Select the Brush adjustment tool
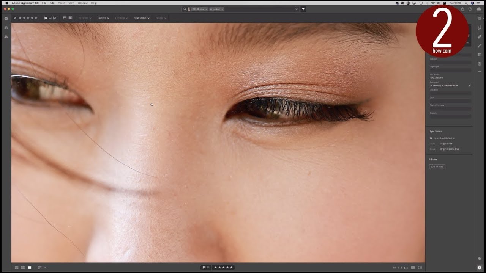Screen dimensions: 486x273 coord(480,45)
